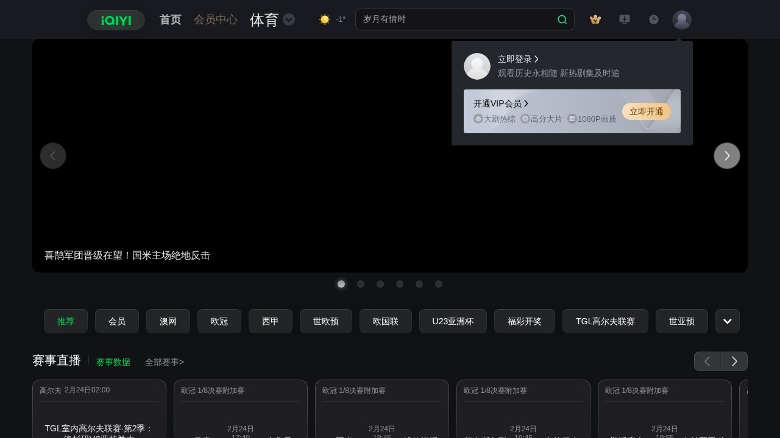Click the user avatar icon

pos(682,19)
